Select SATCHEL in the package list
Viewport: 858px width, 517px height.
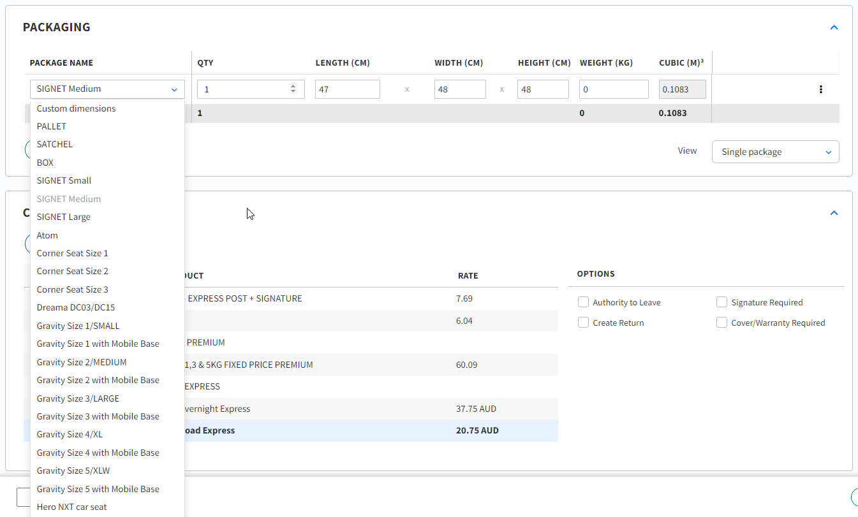tap(107, 144)
